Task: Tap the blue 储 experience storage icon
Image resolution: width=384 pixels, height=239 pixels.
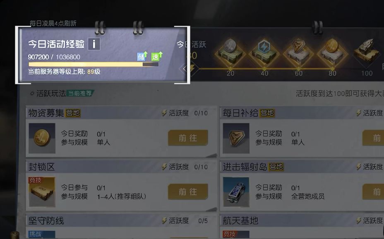Action: pos(142,57)
